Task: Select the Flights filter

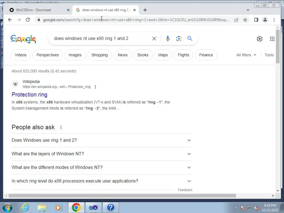Action: coord(184,55)
